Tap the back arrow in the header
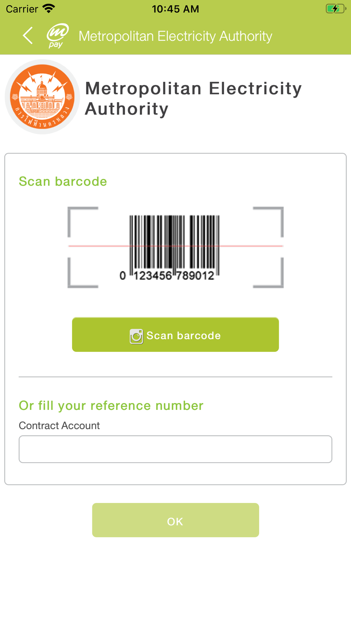351x625 pixels. (28, 36)
